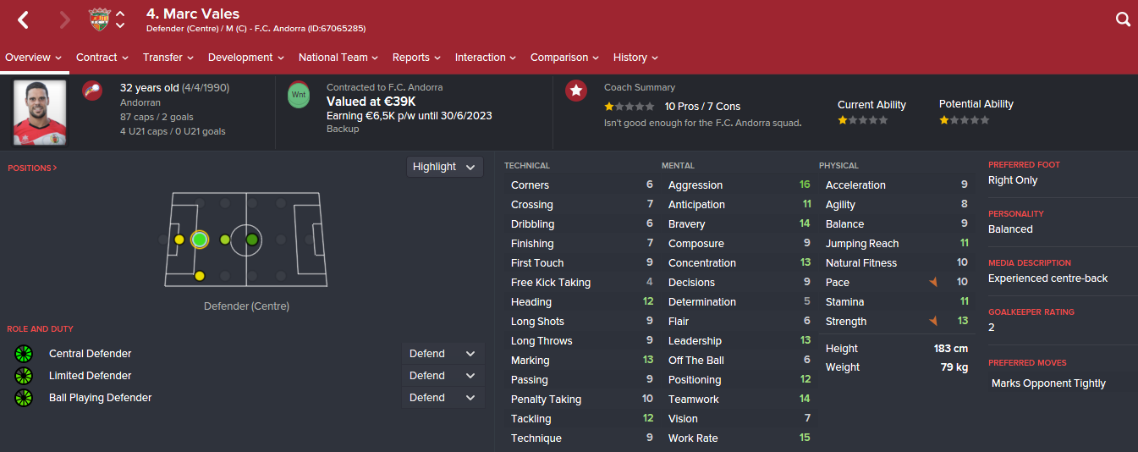This screenshot has height=452, width=1138.
Task: Open the Transfer menu tab
Action: [x=168, y=58]
